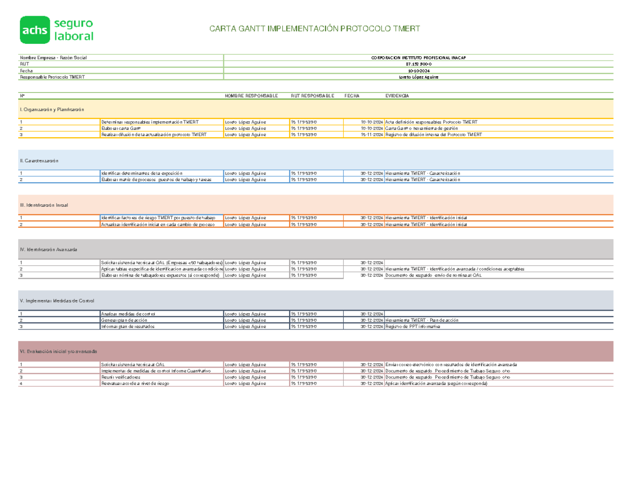The image size is (626, 484).
Task: Select the NOMBRE RESPONSABLE column header
Action: [251, 96]
